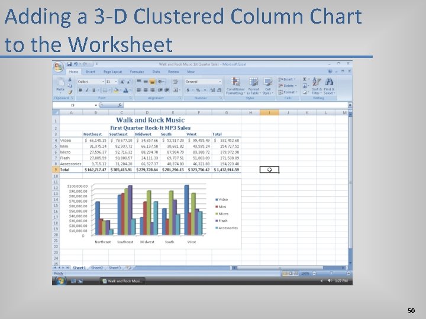Click the Insert Worksheet tab icon
Viewport: 426px width, 319px height.
coord(128,268)
